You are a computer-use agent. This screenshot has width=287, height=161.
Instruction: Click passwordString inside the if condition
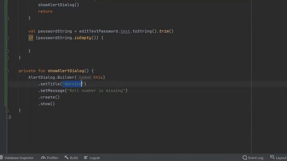[55, 38]
